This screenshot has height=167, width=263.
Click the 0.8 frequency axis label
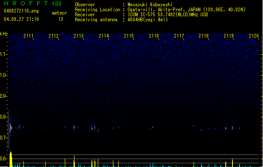[x=3, y=117]
